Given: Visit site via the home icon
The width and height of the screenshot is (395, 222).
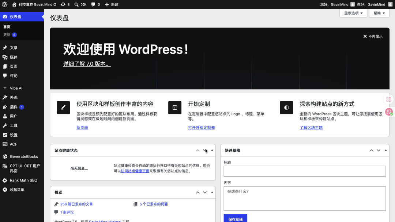Looking at the screenshot, I should [x=14, y=4].
